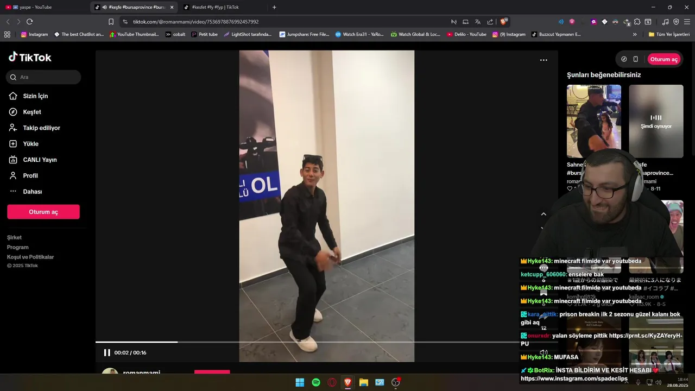The image size is (695, 391).
Task: Open Watch Global & Loc bookmark
Action: point(415,34)
